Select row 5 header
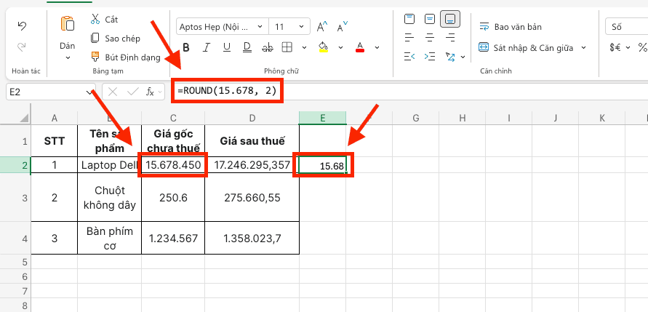This screenshot has width=648, height=312. pos(15,262)
